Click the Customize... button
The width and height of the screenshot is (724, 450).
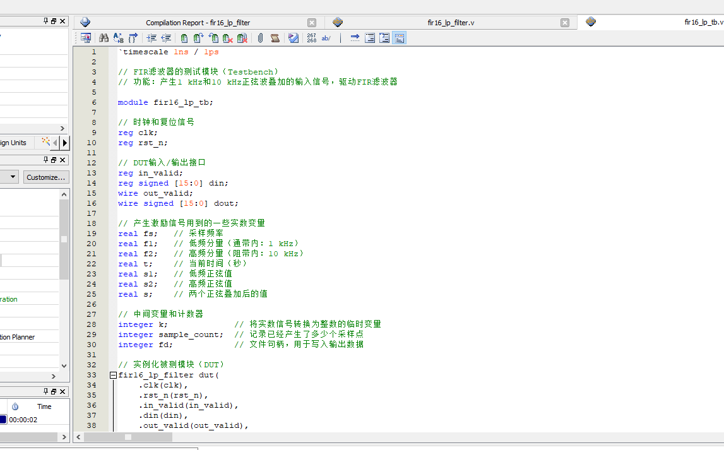click(45, 177)
